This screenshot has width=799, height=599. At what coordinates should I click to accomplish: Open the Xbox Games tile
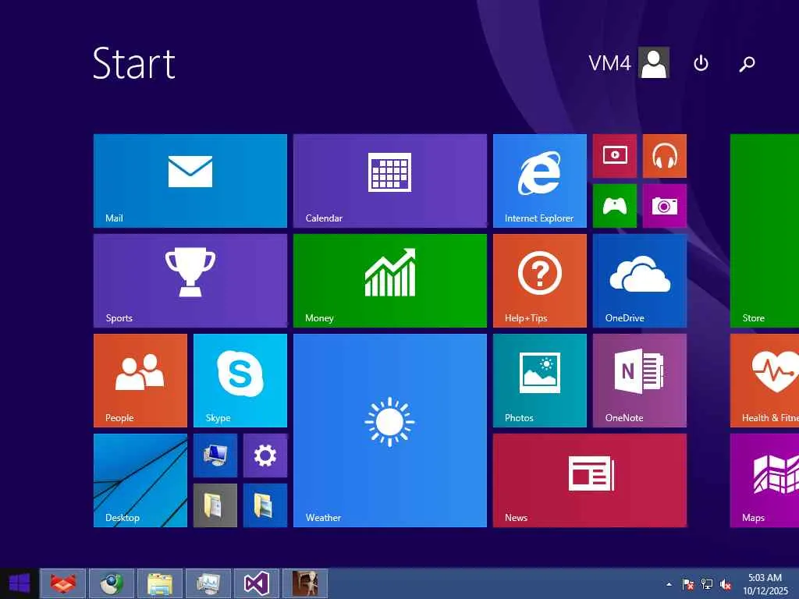pos(615,206)
